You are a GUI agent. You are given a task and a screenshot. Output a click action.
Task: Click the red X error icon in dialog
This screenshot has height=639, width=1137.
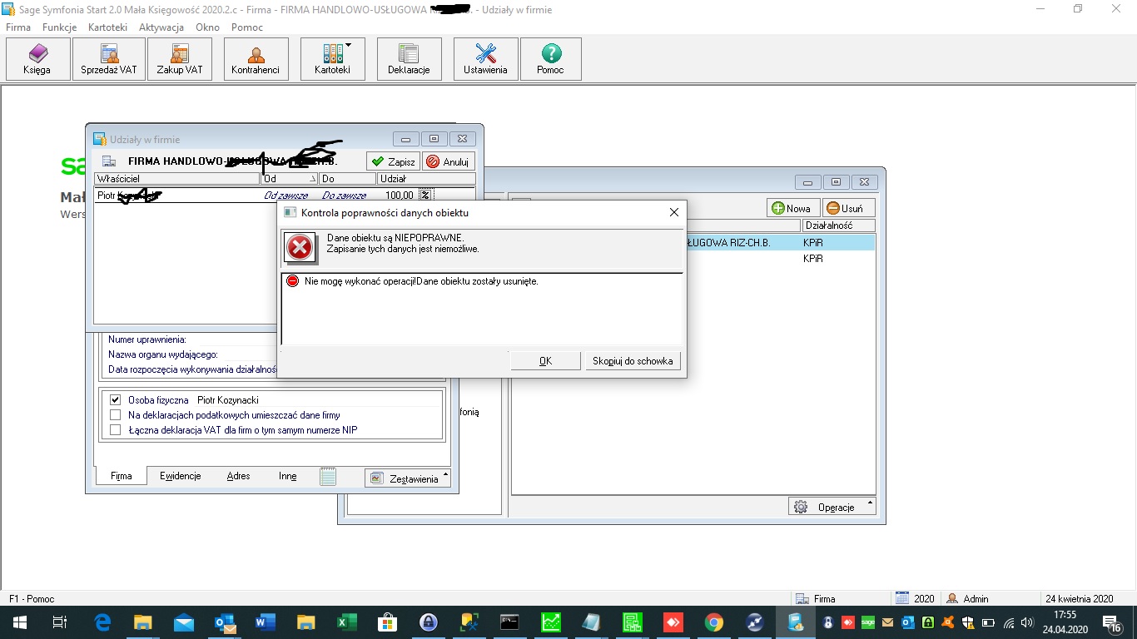click(300, 247)
